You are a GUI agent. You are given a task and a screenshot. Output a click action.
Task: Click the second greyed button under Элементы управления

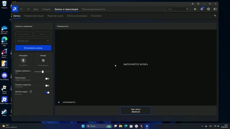42,34
